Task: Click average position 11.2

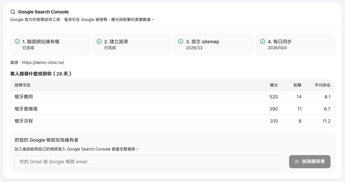Action: [x=326, y=121]
